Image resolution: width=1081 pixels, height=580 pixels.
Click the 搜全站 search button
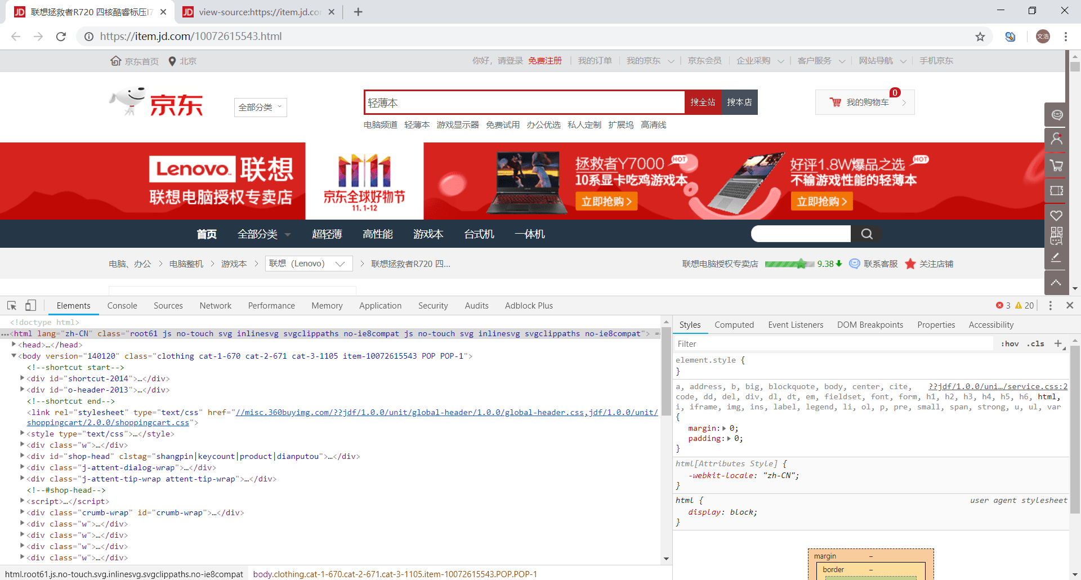pyautogui.click(x=703, y=102)
